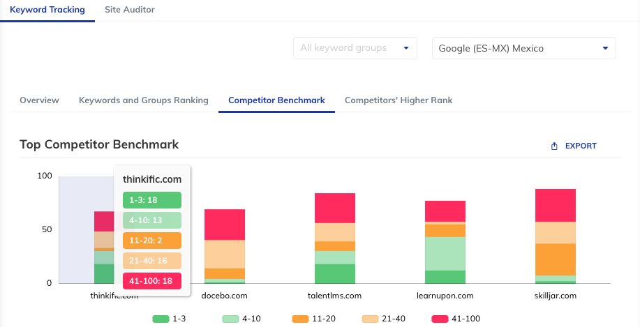The width and height of the screenshot is (640, 327).
Task: Toggle the 1-3 legend series
Action: pyautogui.click(x=169, y=319)
